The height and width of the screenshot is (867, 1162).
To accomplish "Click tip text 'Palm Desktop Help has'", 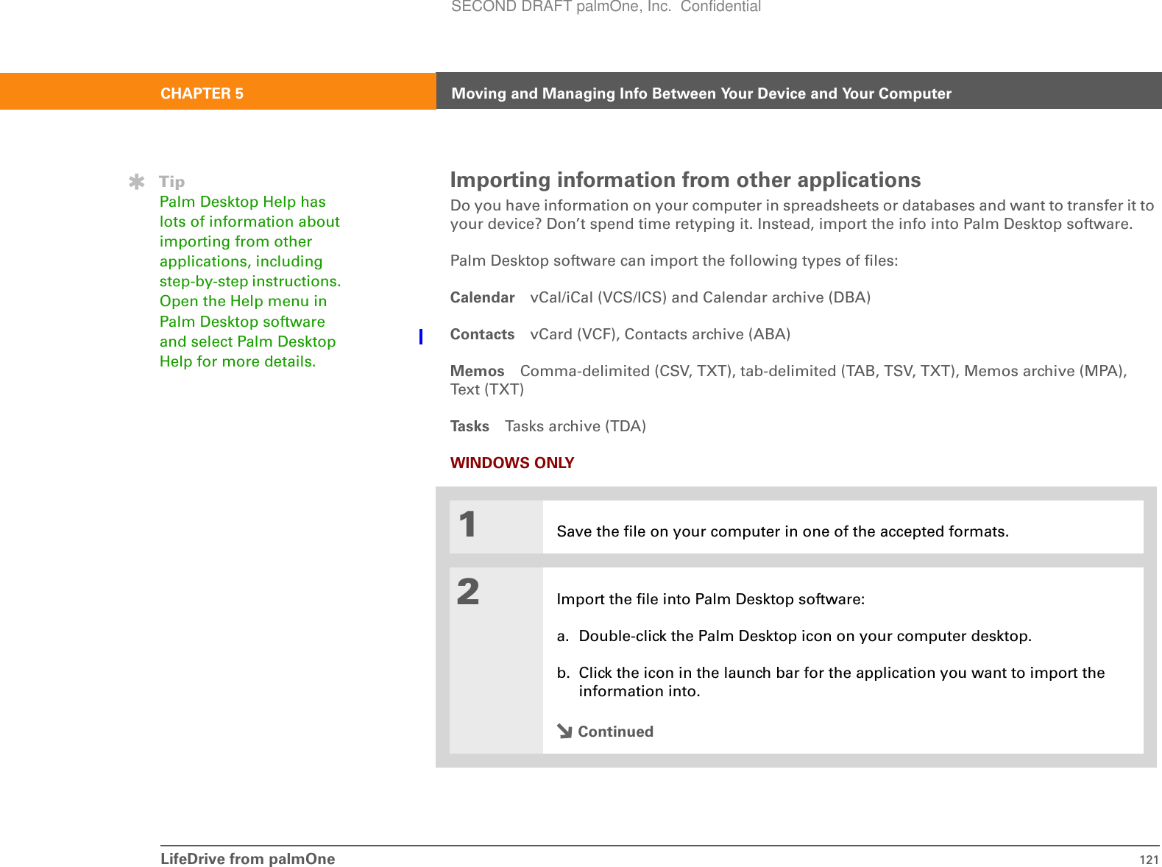I will pyautogui.click(x=243, y=202).
